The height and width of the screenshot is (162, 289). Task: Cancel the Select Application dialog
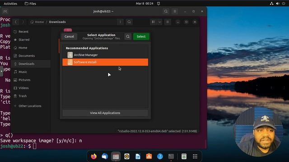click(69, 36)
